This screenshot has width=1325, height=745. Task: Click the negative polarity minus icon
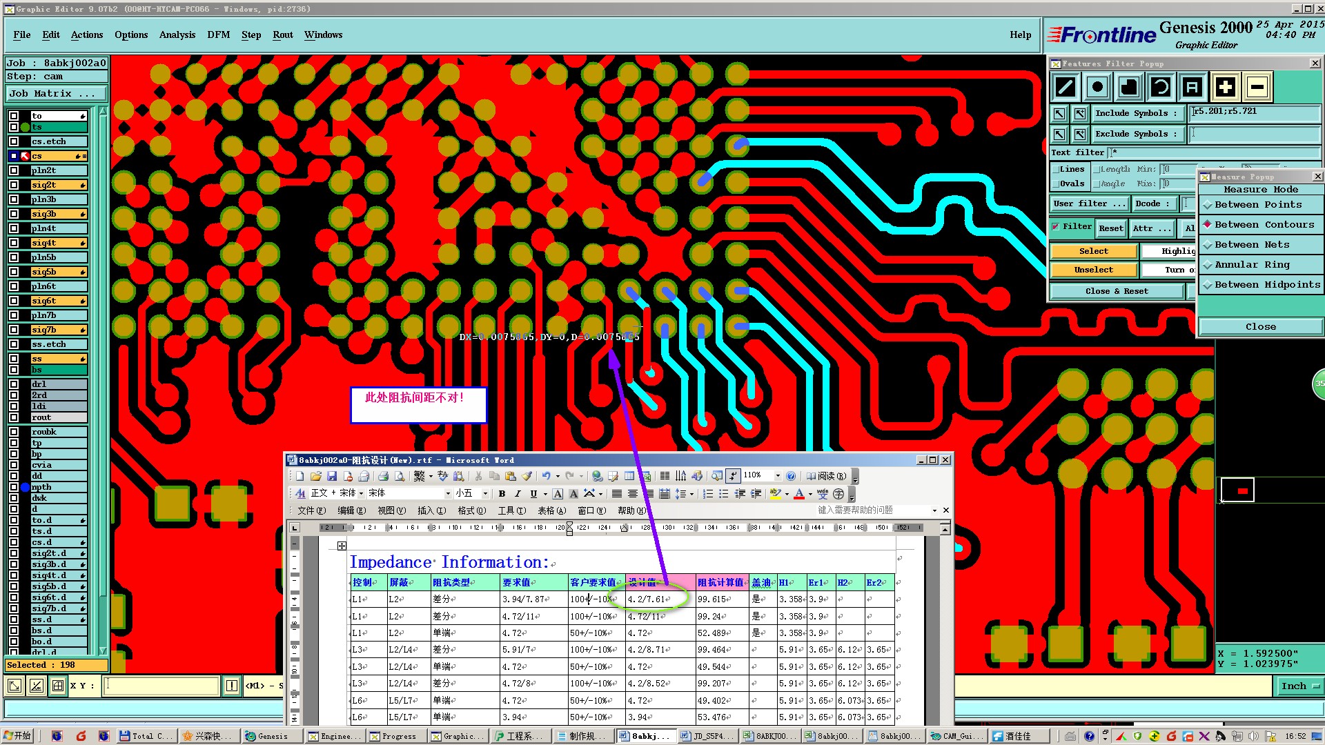tap(1257, 88)
